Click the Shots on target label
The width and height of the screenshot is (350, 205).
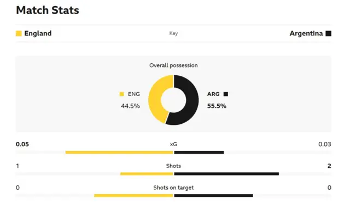(173, 188)
